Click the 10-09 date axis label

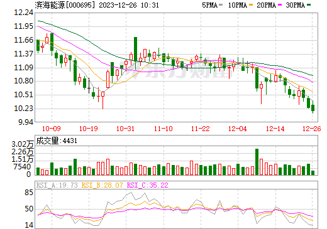[52, 129]
